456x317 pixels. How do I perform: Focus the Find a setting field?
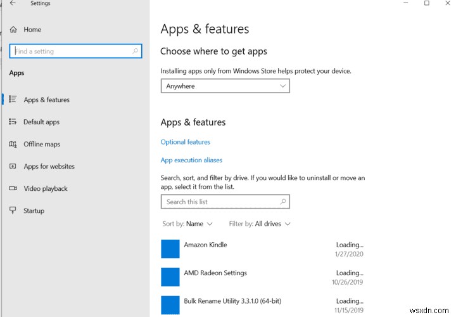pyautogui.click(x=75, y=51)
